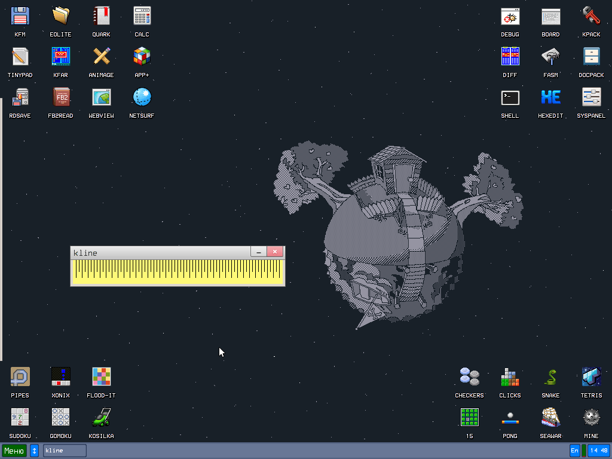
Task: Open the SYSPANEL settings icon
Action: click(591, 97)
